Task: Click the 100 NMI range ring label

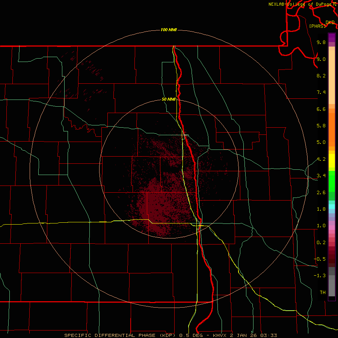Action: (169, 30)
